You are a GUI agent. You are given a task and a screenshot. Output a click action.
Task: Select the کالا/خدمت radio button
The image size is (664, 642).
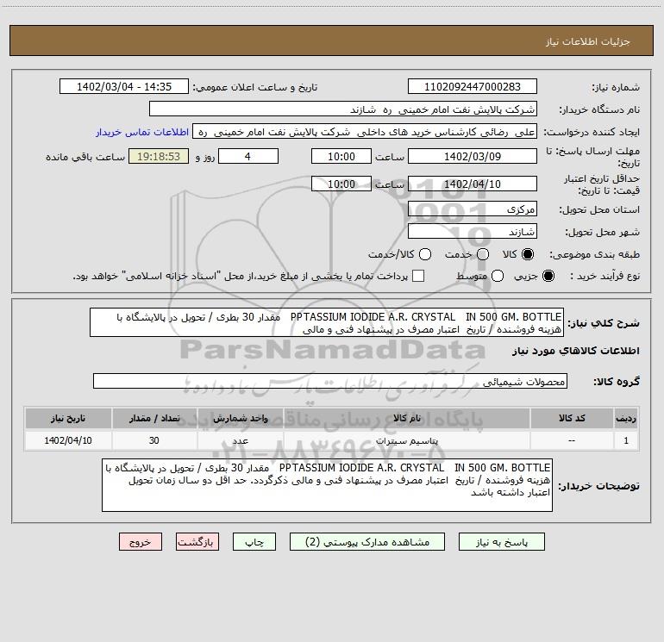[425, 254]
